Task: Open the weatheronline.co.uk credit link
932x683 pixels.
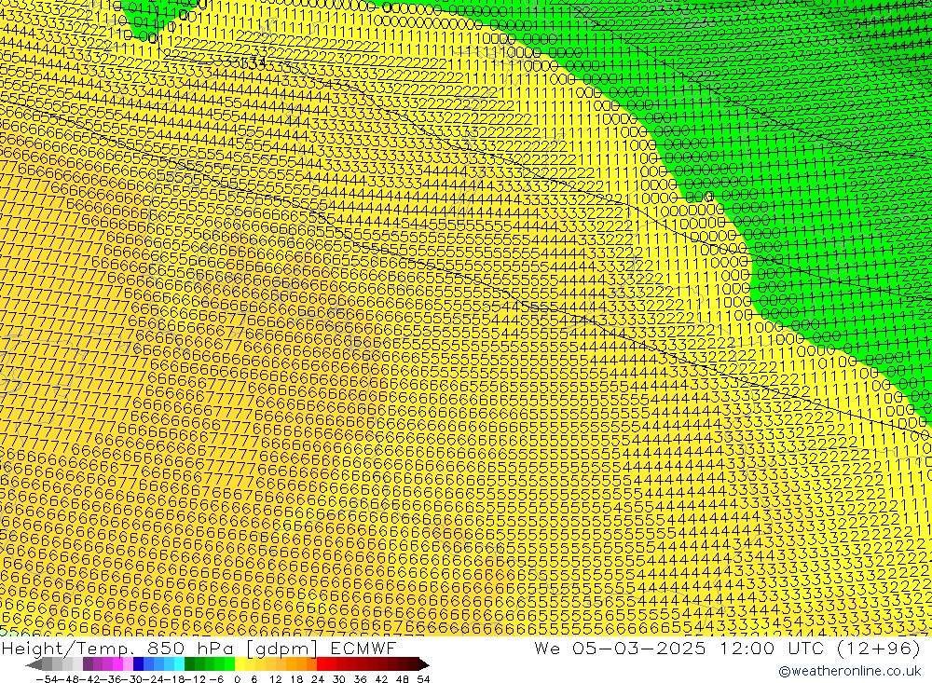Action: point(849,671)
